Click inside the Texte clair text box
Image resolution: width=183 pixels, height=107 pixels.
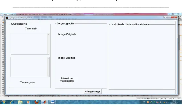click(x=29, y=44)
